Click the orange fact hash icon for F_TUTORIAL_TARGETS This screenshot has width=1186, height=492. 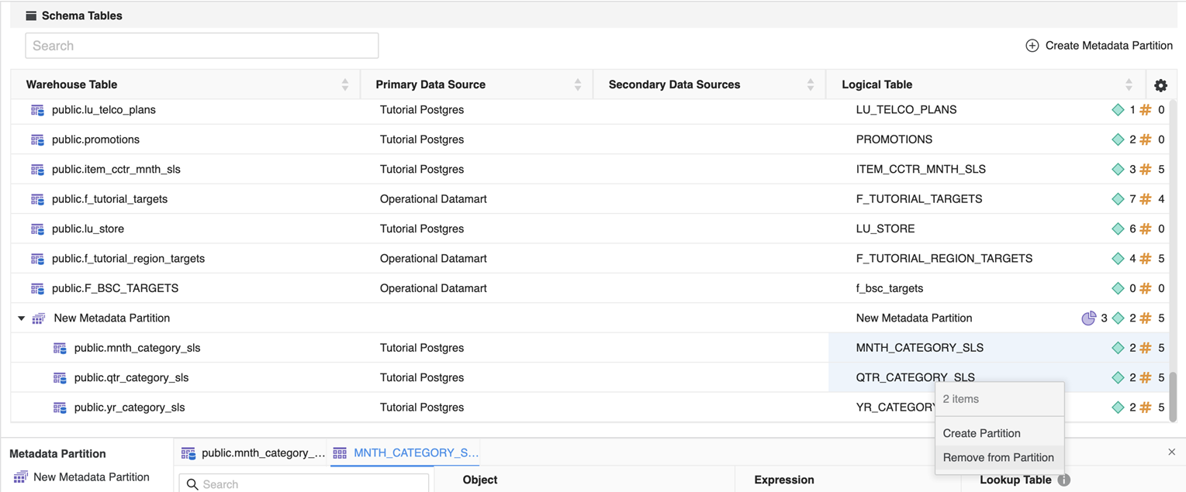(1146, 199)
